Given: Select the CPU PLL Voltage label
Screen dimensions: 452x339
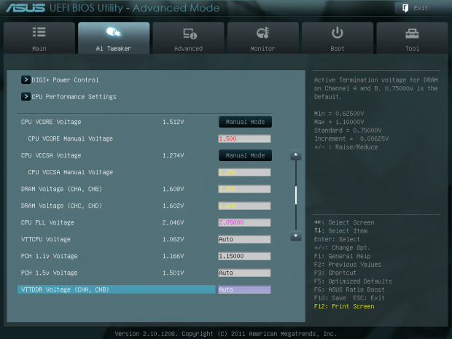Looking at the screenshot, I should pos(47,222).
